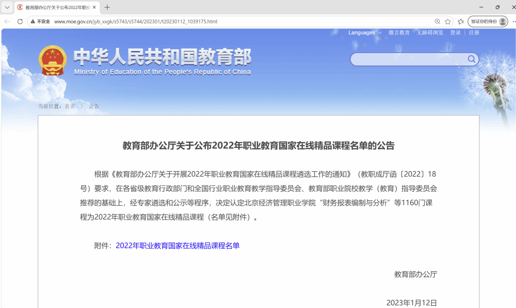Open 无障碍浏览 accessibility browsing
This screenshot has height=308, width=516.
430,33
